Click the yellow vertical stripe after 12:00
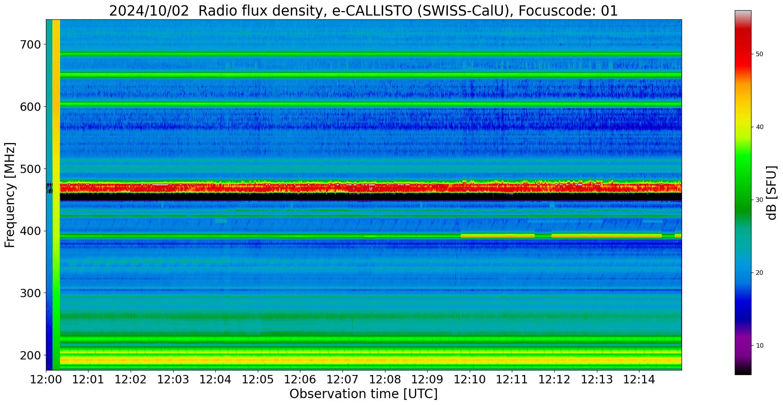 (56, 195)
